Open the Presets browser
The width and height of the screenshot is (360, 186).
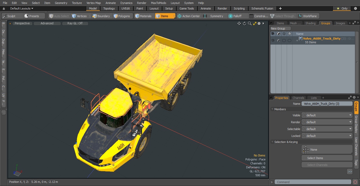click(x=34, y=16)
